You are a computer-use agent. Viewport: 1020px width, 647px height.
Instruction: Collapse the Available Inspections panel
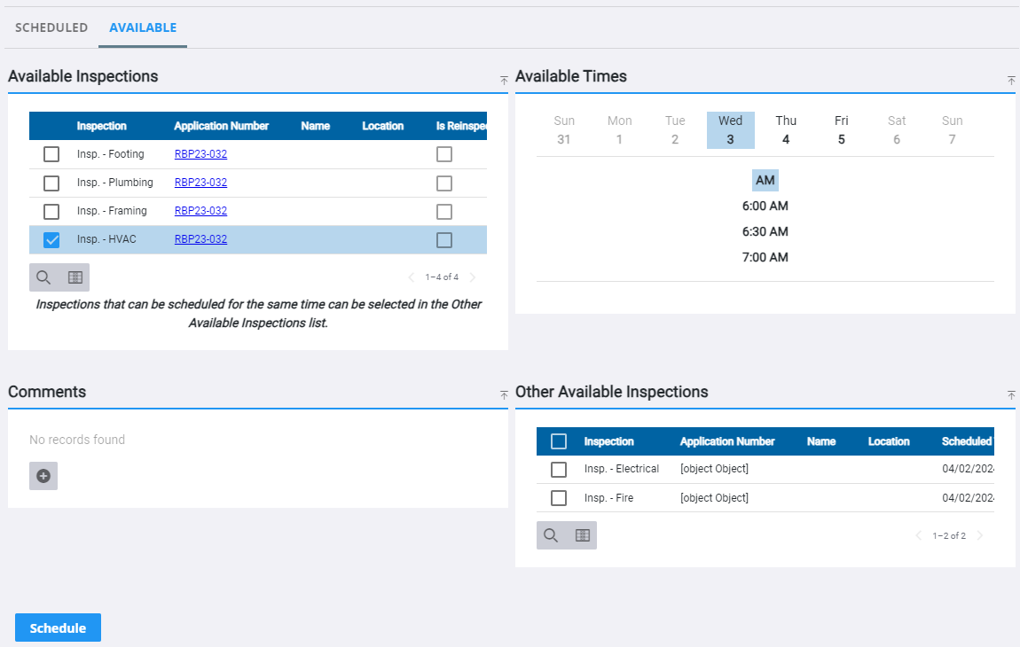(x=504, y=80)
